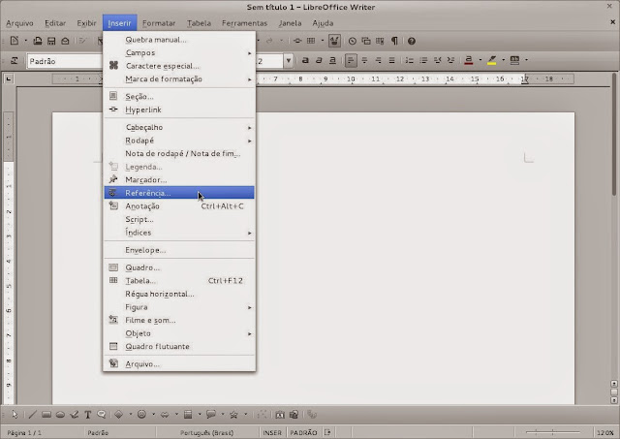Select Referência... in the Inserir menu
Viewport: 620px width, 439px height.
click(179, 193)
